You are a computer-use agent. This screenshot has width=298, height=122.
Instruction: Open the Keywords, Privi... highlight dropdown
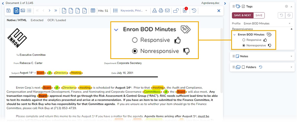(134, 11)
